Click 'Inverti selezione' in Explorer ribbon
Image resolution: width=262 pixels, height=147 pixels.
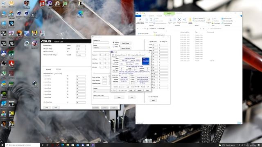(x=227, y=23)
